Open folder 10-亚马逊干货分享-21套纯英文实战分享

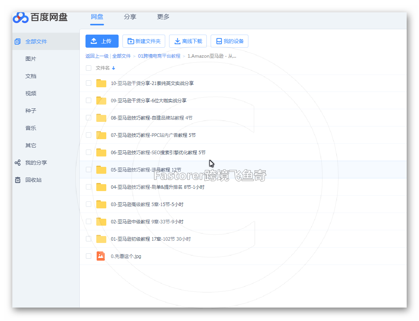tap(153, 83)
